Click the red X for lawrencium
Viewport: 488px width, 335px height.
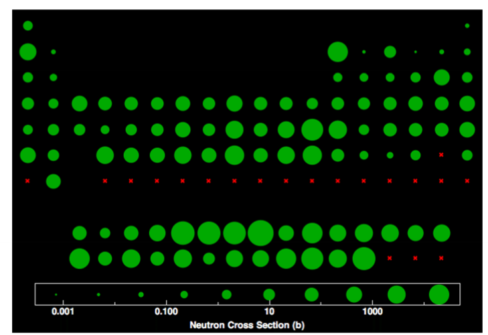click(x=441, y=258)
